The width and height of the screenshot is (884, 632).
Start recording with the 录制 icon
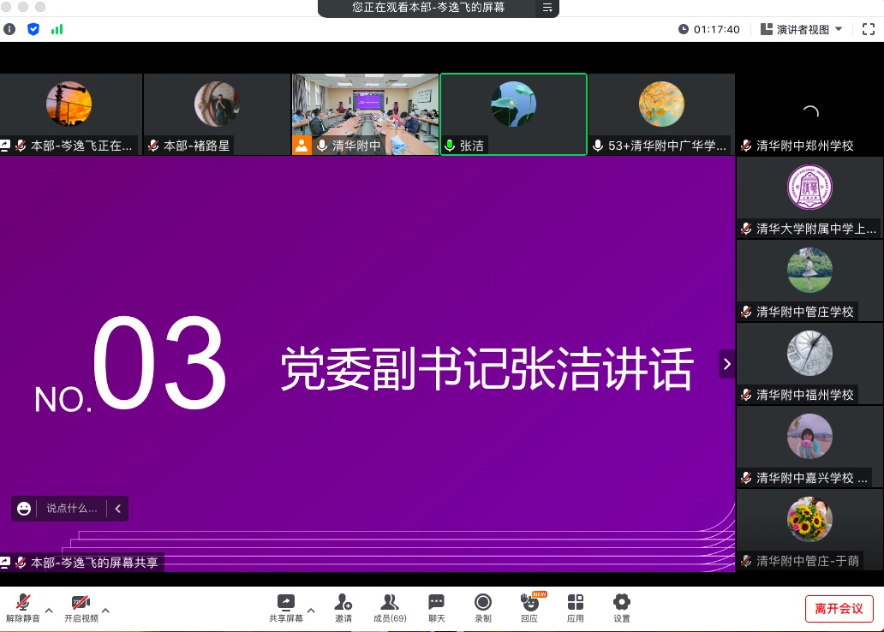click(483, 603)
